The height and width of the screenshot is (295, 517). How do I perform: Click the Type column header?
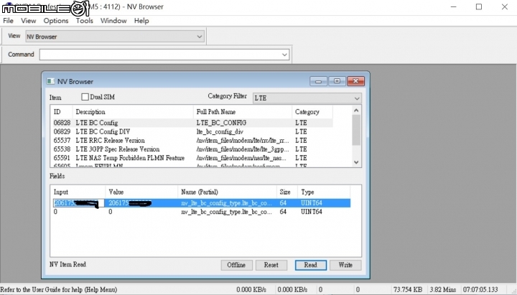(324, 192)
